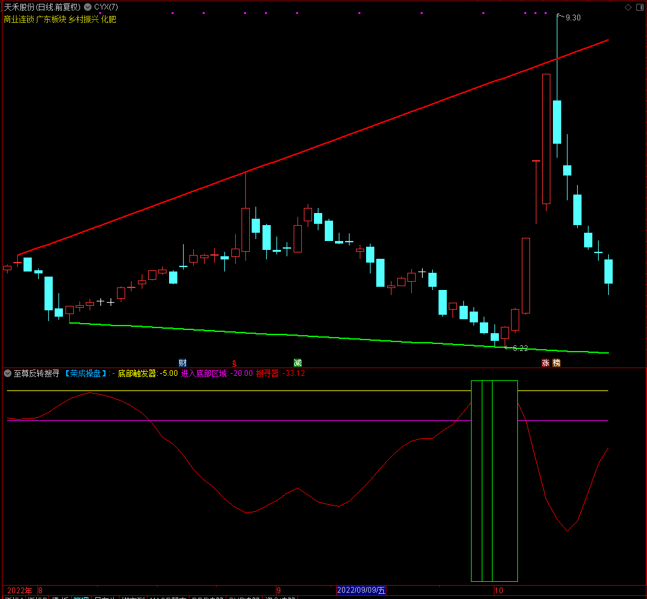Click the 【荣成操盘】 label
The image size is (647, 599).
point(85,374)
